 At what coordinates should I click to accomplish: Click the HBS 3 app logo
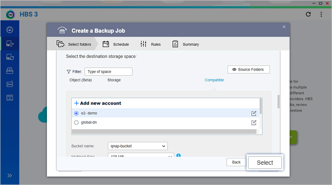10,15
